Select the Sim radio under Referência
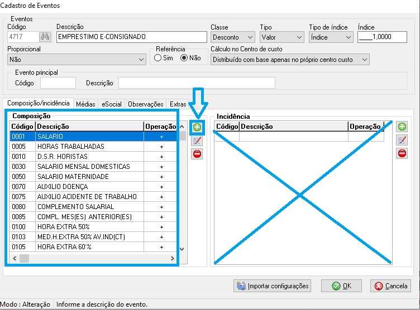 coord(158,58)
